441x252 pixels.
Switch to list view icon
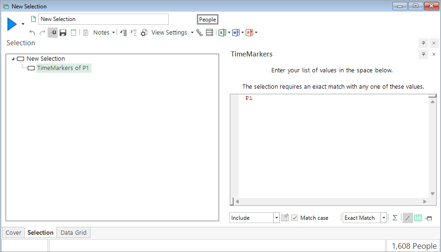pos(209,33)
